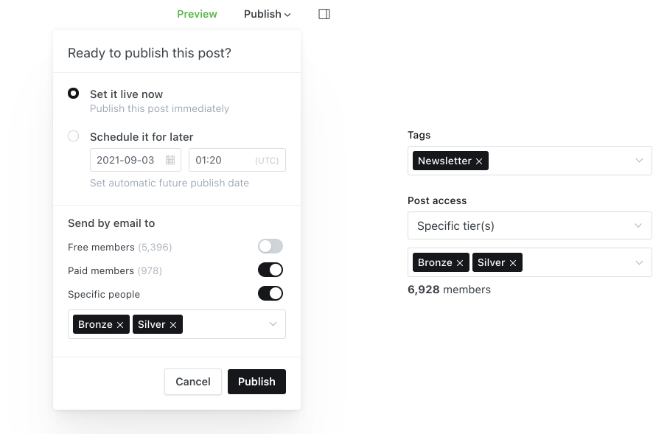This screenshot has width=667, height=434.
Task: Remove Silver from Post access tiers
Action: point(513,263)
